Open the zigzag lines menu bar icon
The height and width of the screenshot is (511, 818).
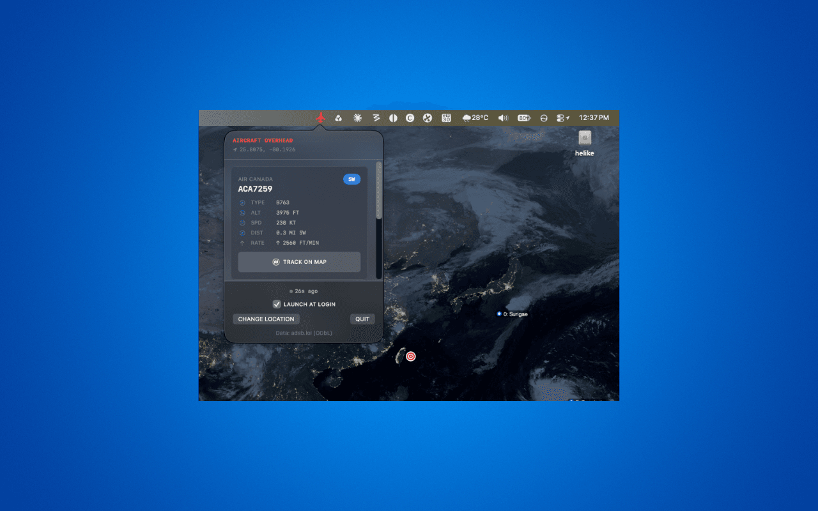click(x=376, y=118)
